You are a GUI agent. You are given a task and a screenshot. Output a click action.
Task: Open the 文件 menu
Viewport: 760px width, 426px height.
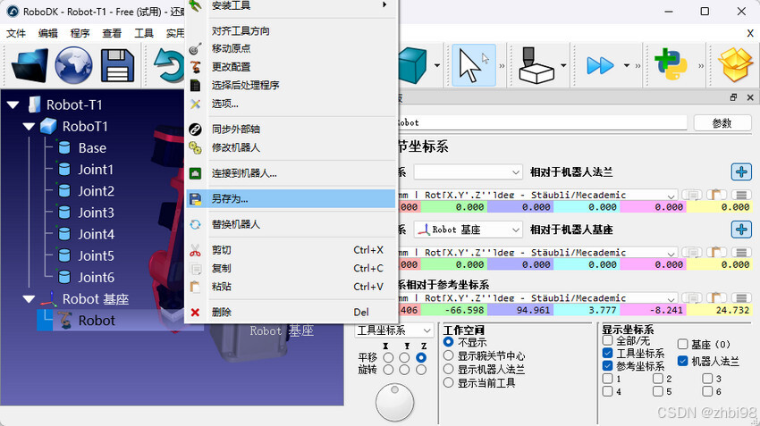pos(15,33)
